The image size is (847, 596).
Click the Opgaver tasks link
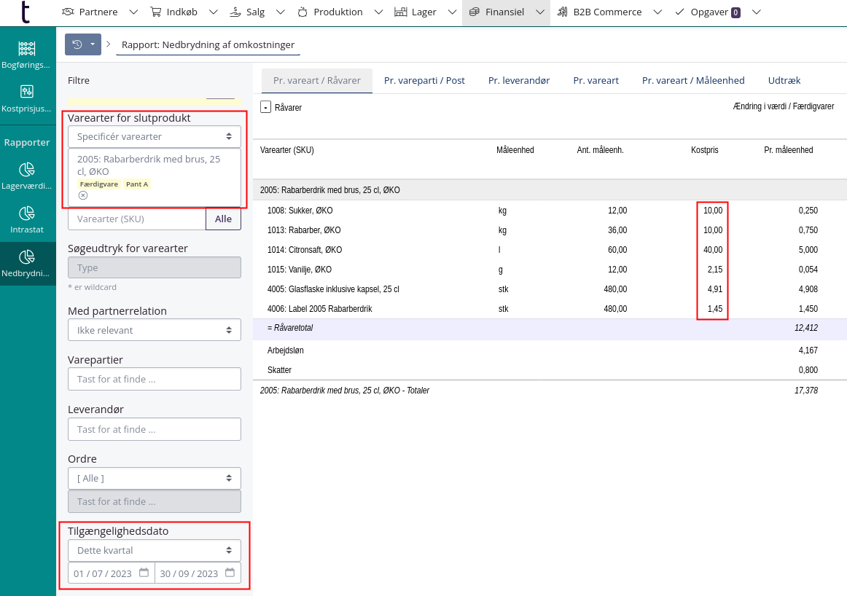point(708,12)
